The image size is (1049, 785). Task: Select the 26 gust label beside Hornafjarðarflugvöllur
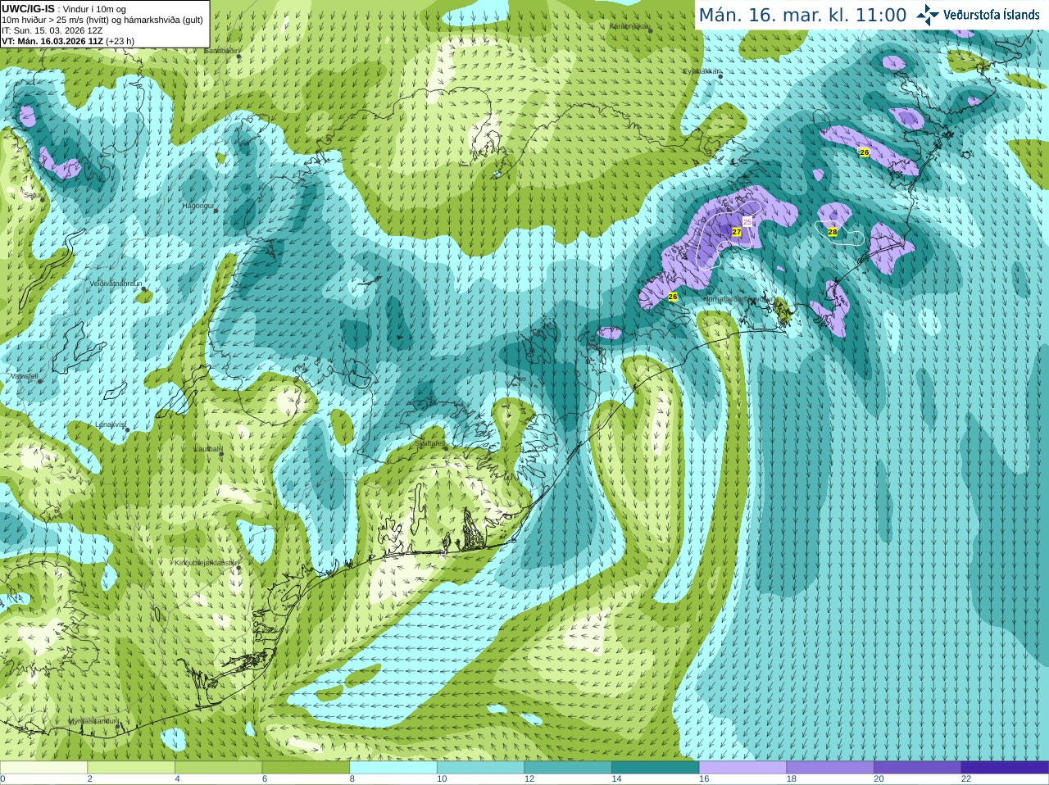click(673, 297)
